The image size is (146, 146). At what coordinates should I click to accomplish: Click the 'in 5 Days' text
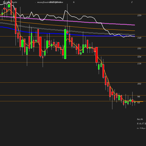[x=141, y=128]
